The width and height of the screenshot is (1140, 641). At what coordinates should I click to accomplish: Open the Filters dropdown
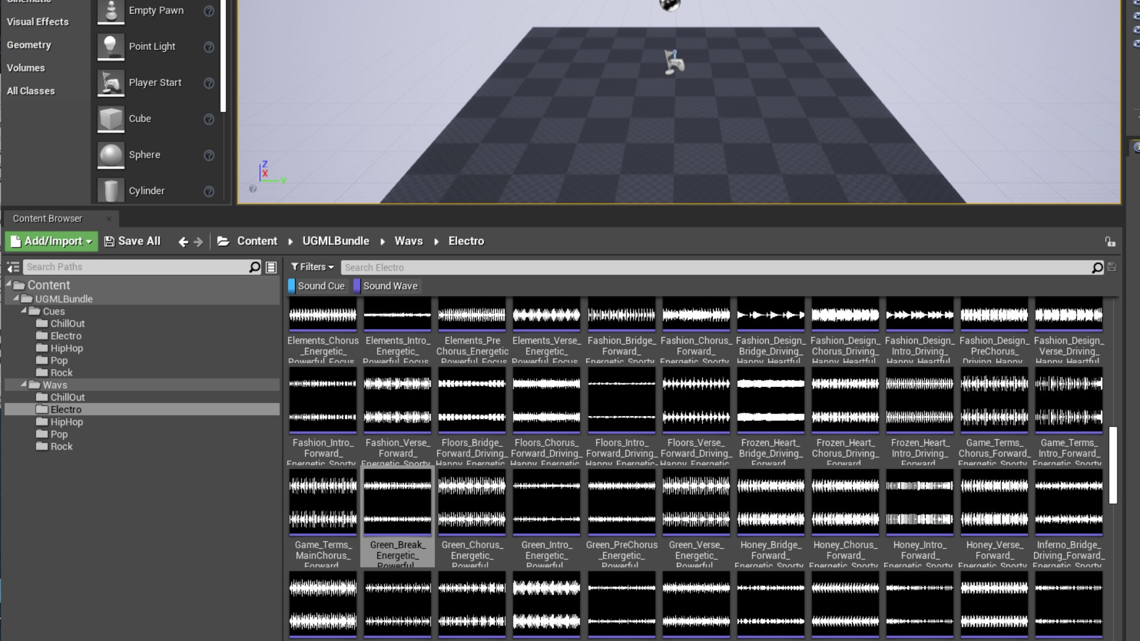coord(312,267)
